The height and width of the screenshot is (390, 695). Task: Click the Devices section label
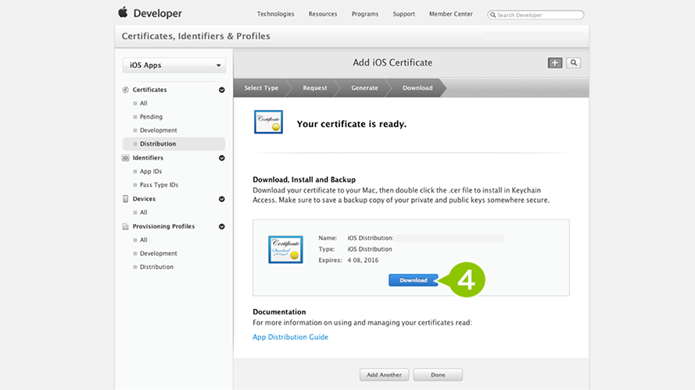coord(144,199)
